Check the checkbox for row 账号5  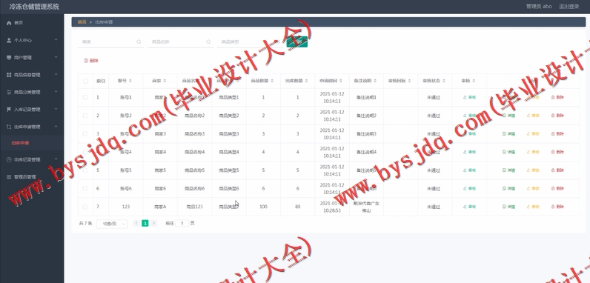pos(85,170)
